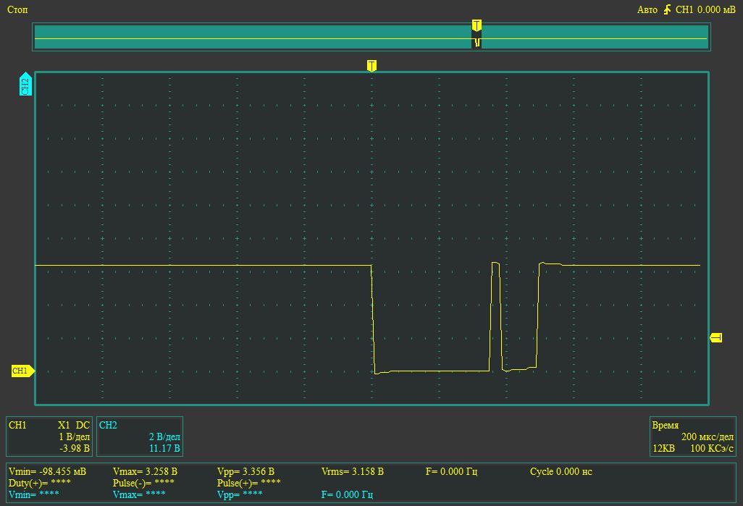Click 'Vmin= -98.455 мВ' measurement
This screenshot has width=743, height=506.
47,471
